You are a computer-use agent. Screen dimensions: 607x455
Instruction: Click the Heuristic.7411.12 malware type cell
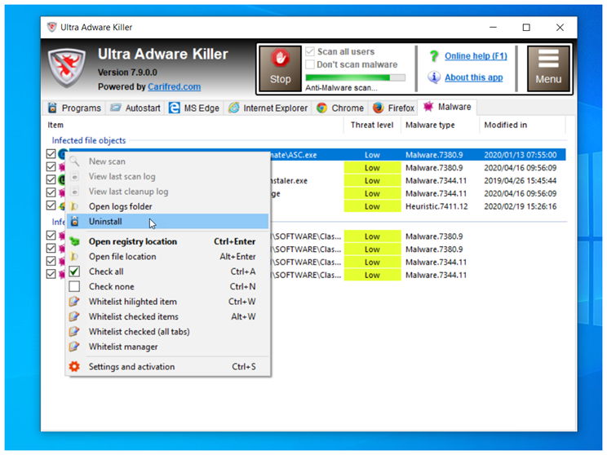tap(436, 206)
